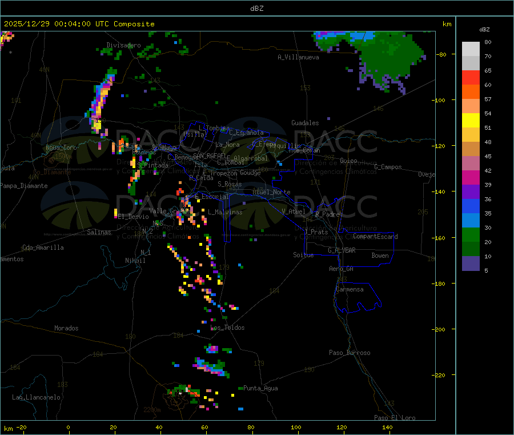Click the 100 tick on horizontal km axis
Image resolution: width=514 pixels, height=435 pixels.
point(296,427)
